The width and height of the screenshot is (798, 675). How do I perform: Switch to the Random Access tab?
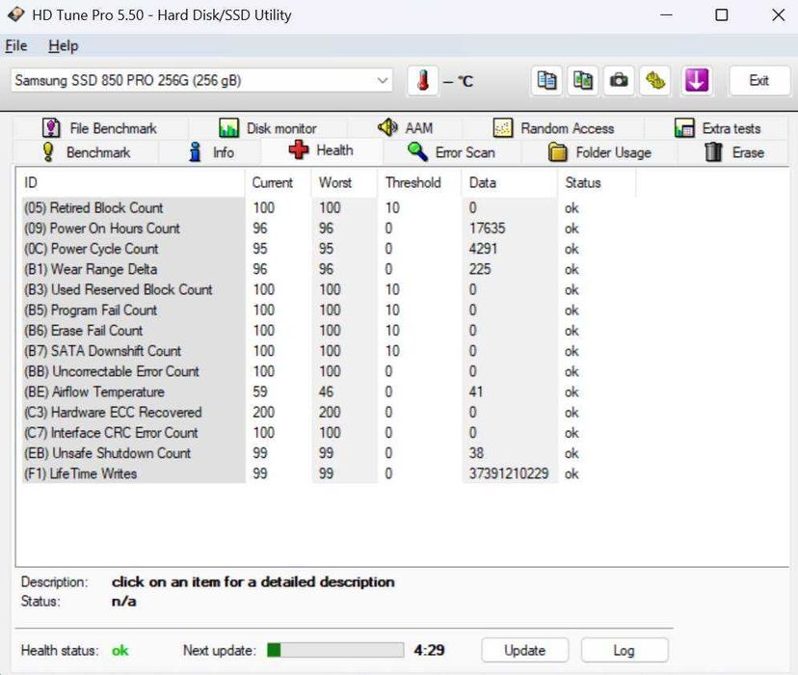pos(554,128)
